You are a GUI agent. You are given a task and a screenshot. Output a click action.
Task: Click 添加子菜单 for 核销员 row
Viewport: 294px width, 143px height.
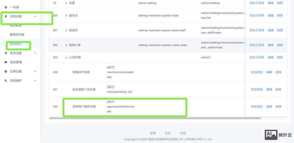257,30
